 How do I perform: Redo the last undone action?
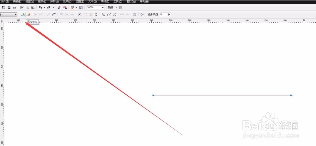[x=49, y=8]
